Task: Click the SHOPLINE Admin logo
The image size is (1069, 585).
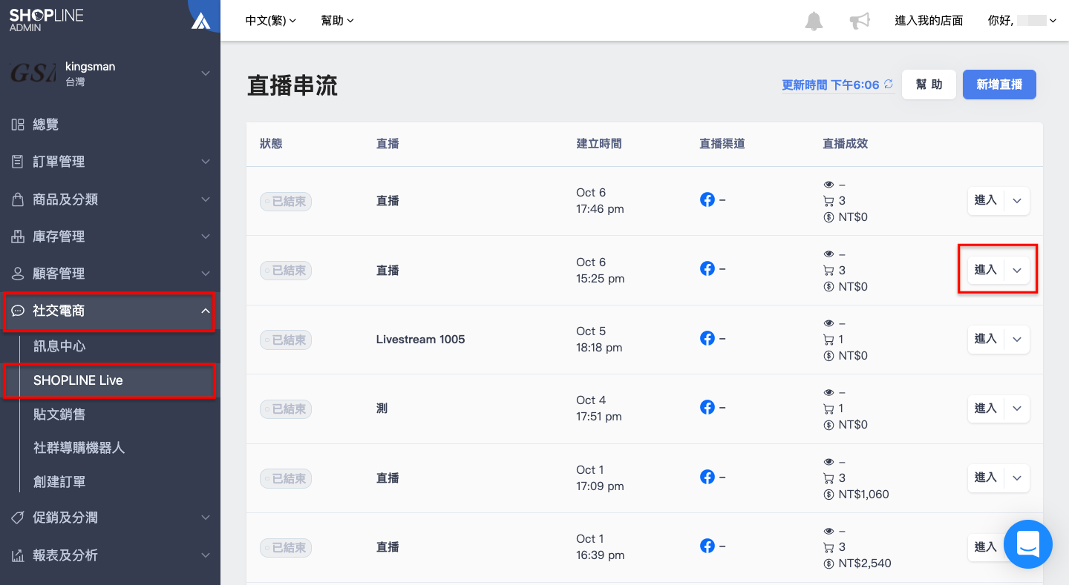Action: 46,20
